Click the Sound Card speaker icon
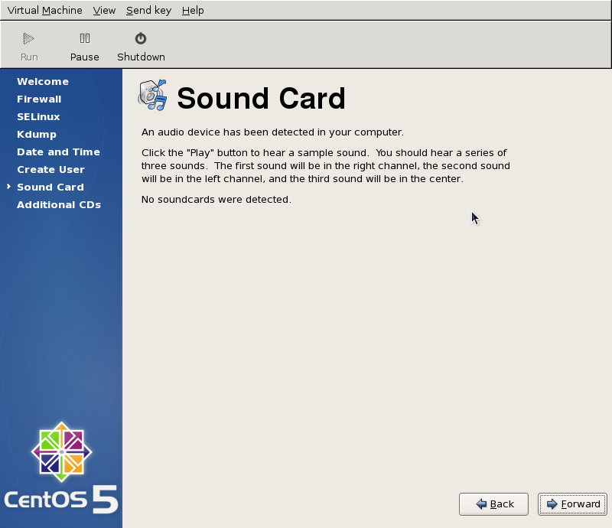The height and width of the screenshot is (528, 612). 152,96
